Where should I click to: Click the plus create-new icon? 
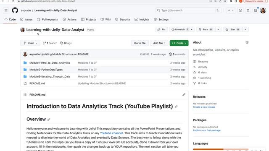[229, 10]
